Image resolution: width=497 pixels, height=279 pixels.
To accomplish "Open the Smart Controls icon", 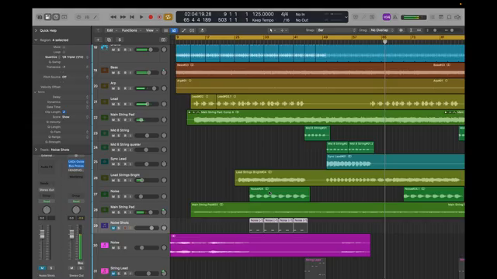I will 78,17.
